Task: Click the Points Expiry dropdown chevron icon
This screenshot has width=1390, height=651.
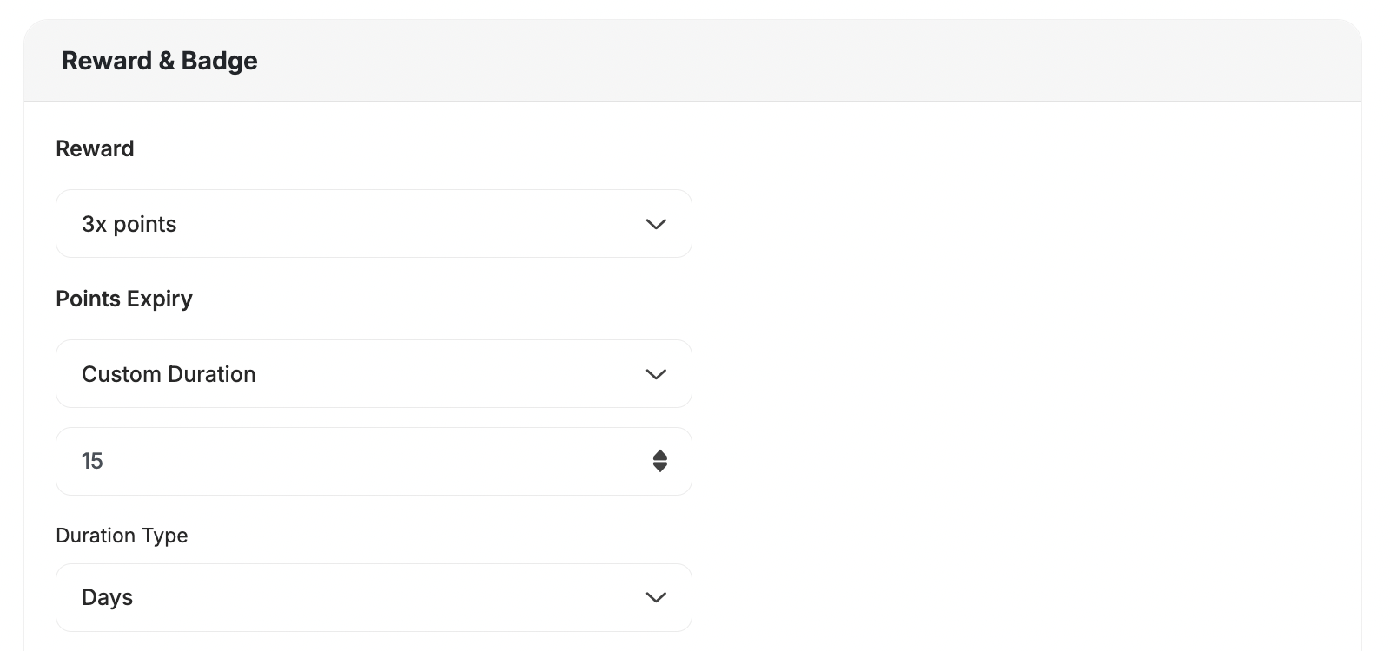Action: pos(657,374)
